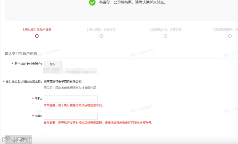Click the red step 1 progress circle
Screen dimensions: 238x144
[37, 36]
